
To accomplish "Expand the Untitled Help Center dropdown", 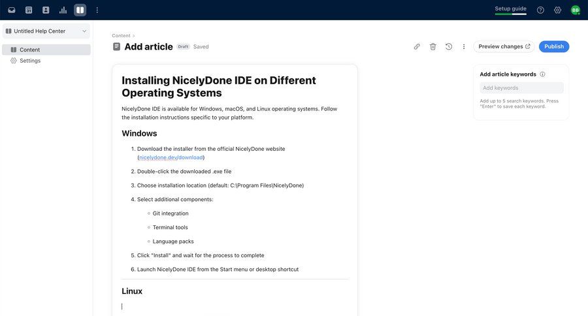I will [x=46, y=31].
